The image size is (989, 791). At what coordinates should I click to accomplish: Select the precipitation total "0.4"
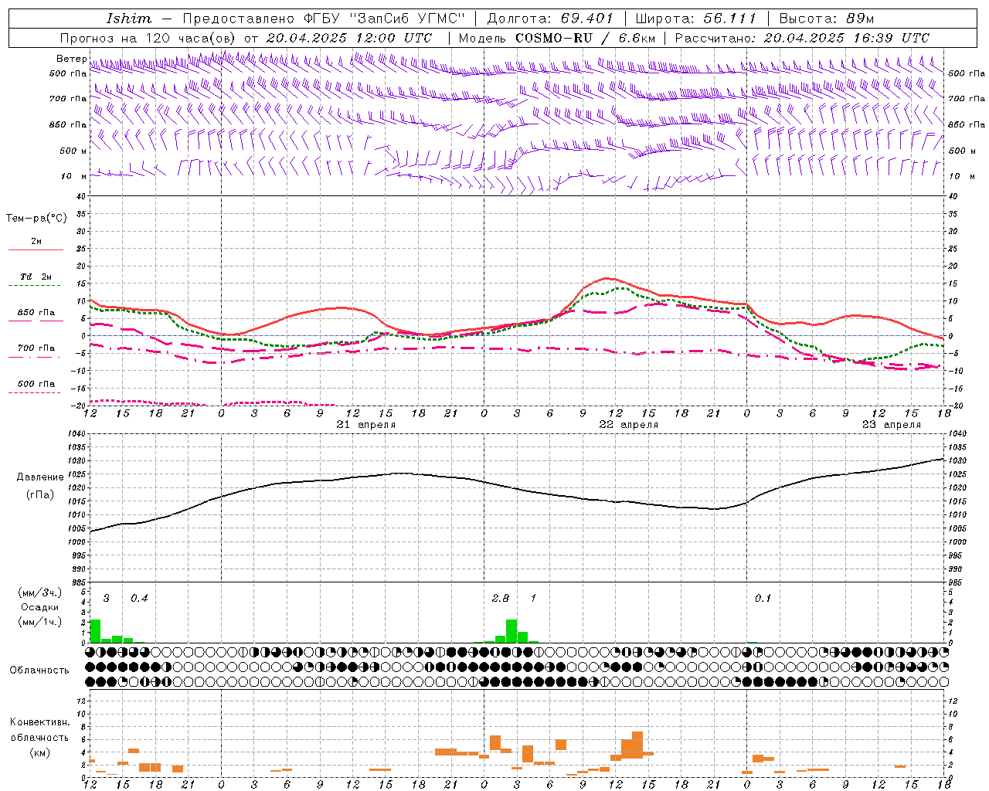(x=139, y=599)
